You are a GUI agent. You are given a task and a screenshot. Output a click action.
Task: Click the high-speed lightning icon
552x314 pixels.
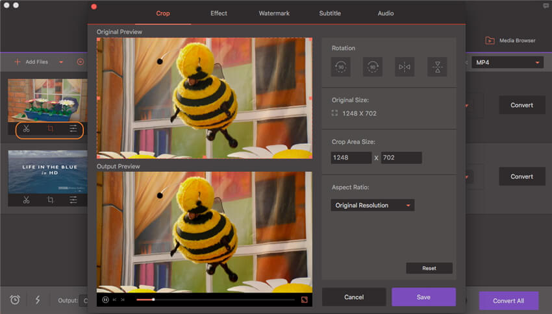coord(38,300)
